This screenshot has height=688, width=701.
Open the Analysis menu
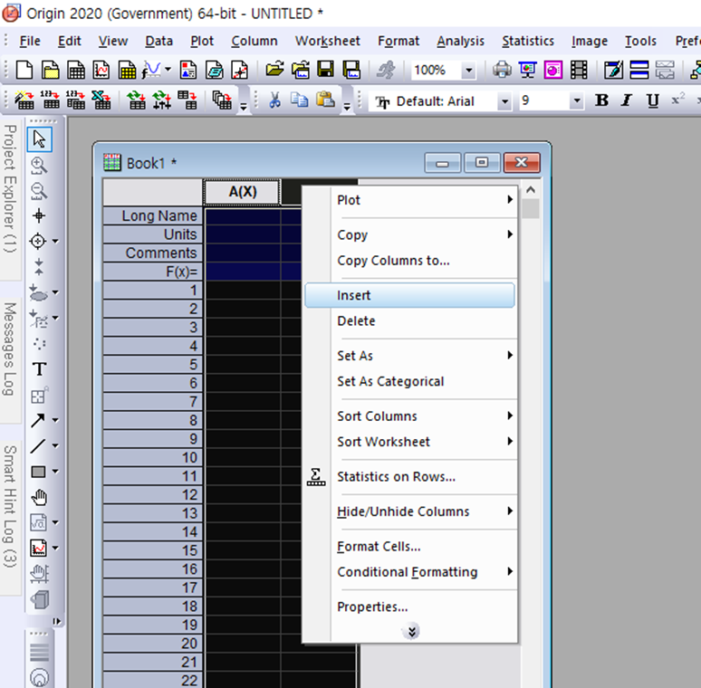(x=460, y=41)
